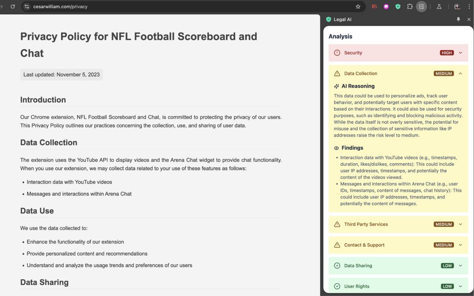Click the Legal AI shield logo in panel header
Image resolution: width=474 pixels, height=296 pixels.
tap(328, 20)
